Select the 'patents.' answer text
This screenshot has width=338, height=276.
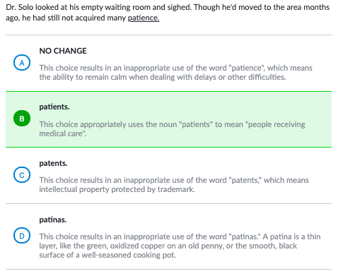53,163
